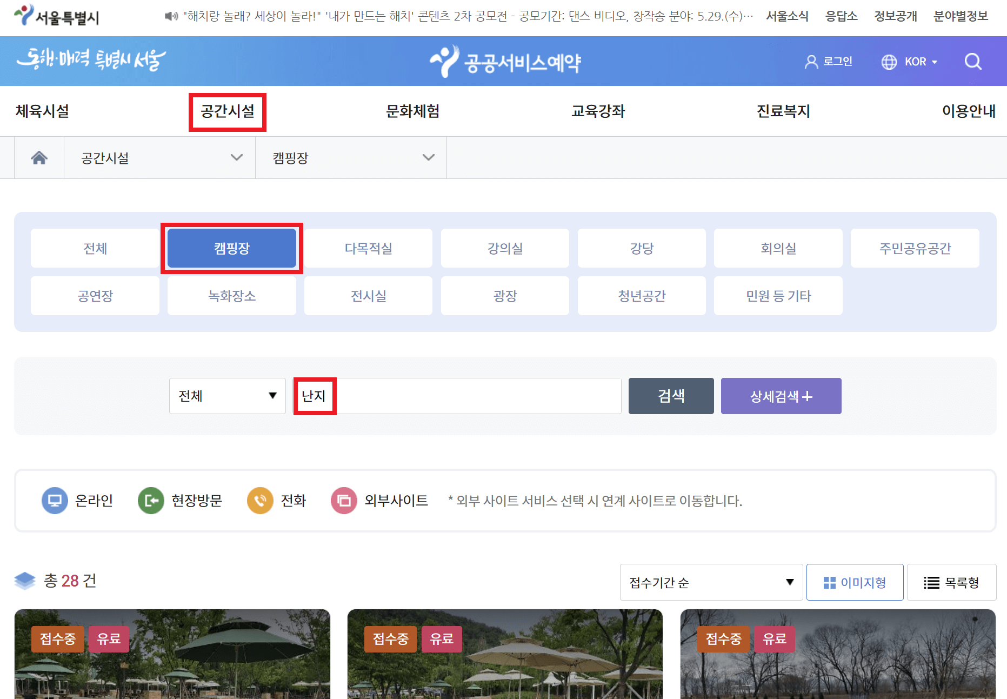Click the home breadcrumb icon
Viewport: 1007px width, 699px height.
(38, 157)
